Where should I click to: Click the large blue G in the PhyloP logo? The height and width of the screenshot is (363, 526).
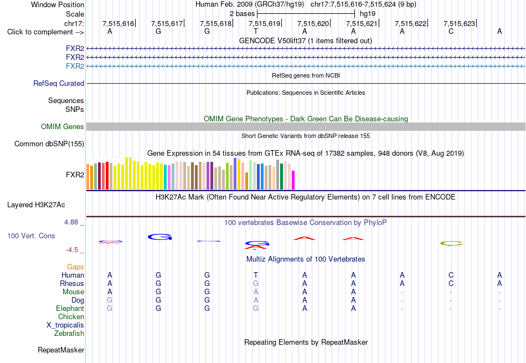point(159,237)
